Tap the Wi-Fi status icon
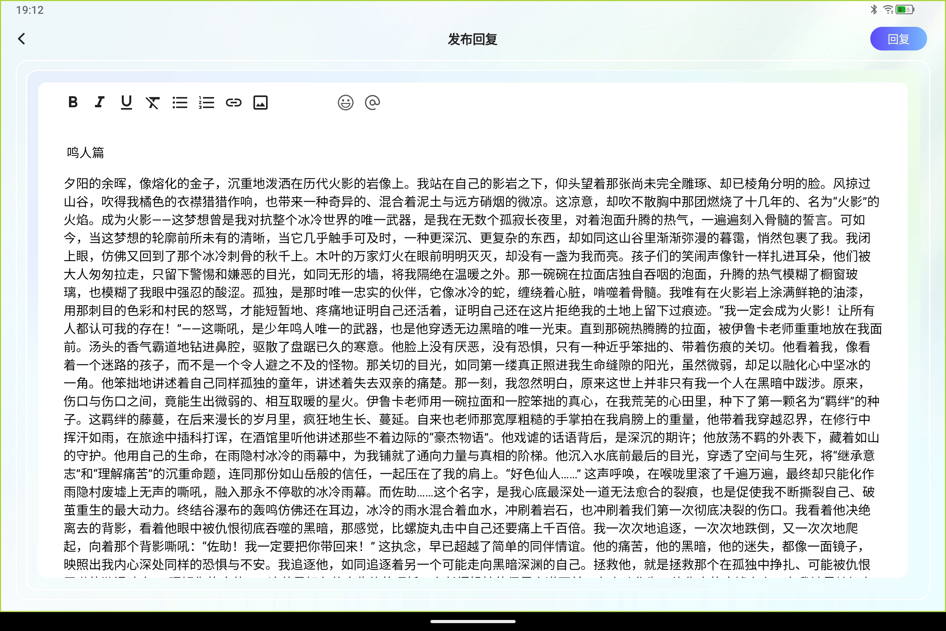Viewport: 946px width, 631px height. pos(888,9)
